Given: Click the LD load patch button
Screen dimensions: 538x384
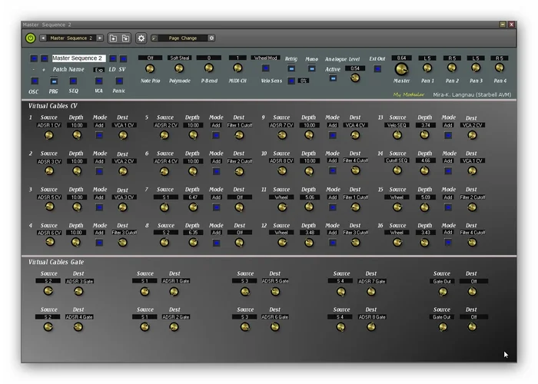Looking at the screenshot, I should point(111,58).
